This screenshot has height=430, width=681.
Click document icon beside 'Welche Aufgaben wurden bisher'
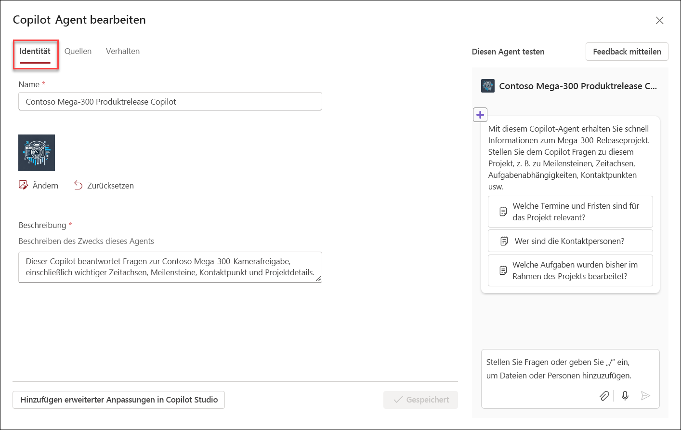(503, 270)
